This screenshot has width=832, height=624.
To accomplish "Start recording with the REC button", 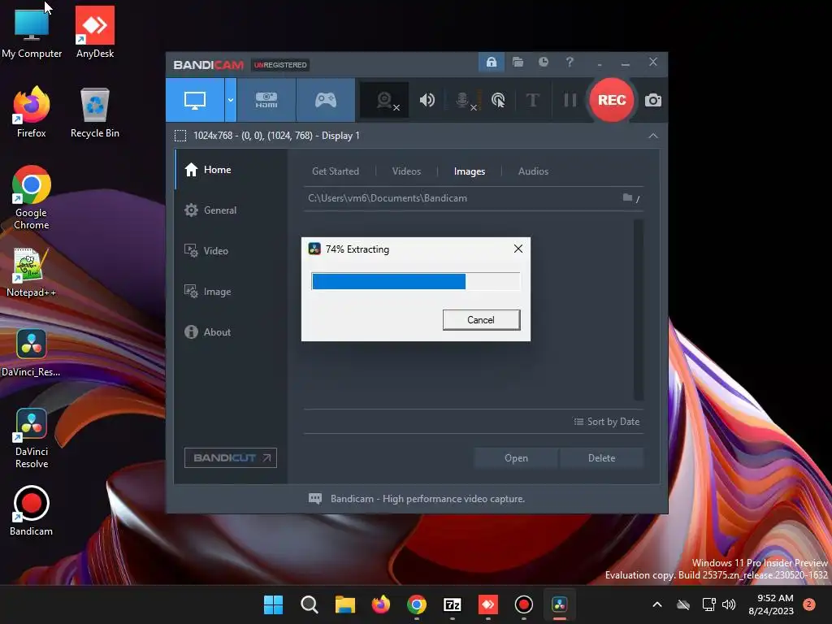I will click(612, 100).
